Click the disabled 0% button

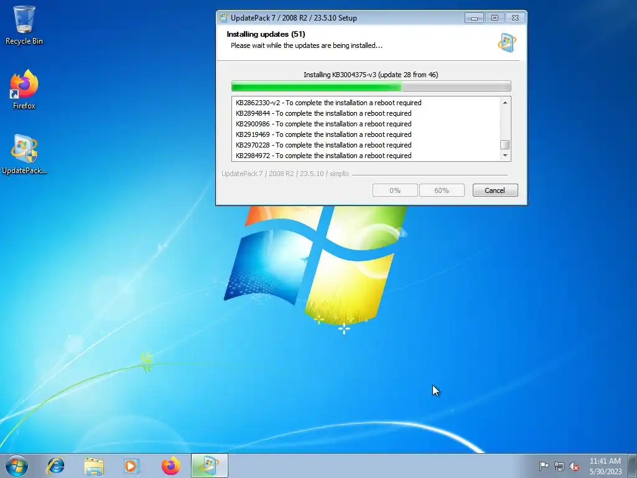395,190
